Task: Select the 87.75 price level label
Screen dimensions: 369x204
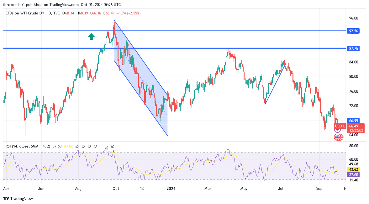Action: 353,49
